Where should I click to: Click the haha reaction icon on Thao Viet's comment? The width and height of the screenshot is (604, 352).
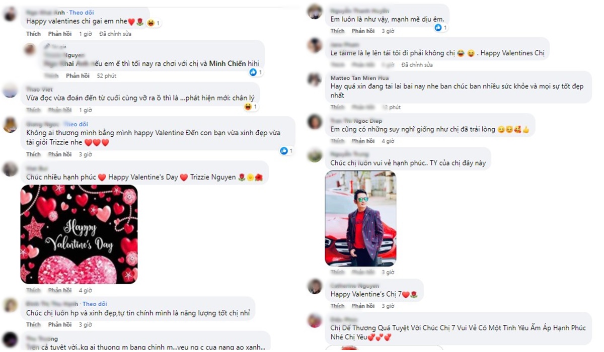pyautogui.click(x=248, y=107)
